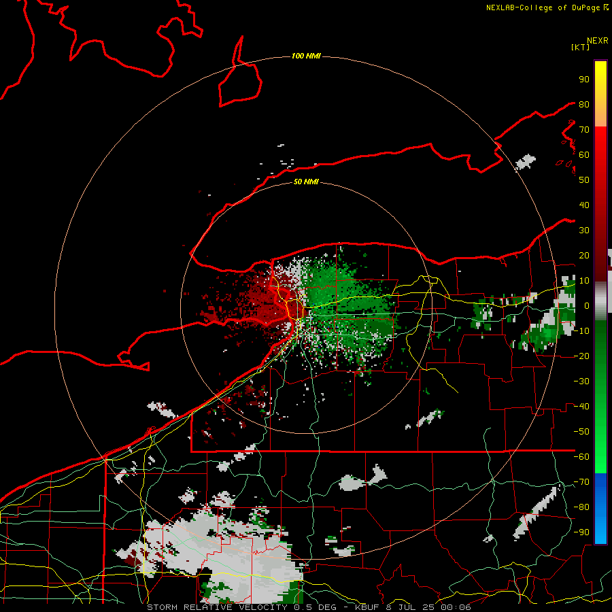Click the -70 knot scale label

(581, 482)
